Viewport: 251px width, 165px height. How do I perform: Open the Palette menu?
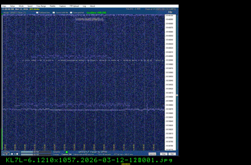click(52, 6)
